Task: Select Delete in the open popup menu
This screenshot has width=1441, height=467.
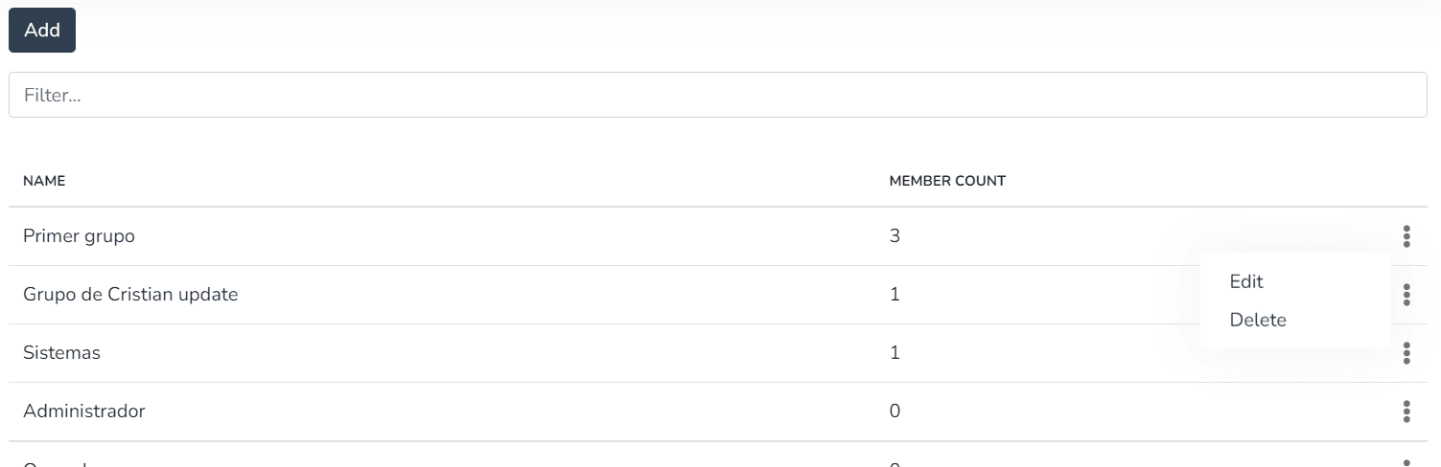Action: (1258, 320)
